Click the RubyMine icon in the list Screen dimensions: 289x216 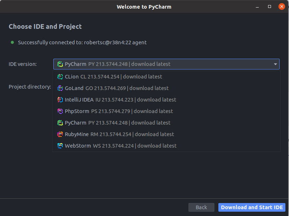60,134
